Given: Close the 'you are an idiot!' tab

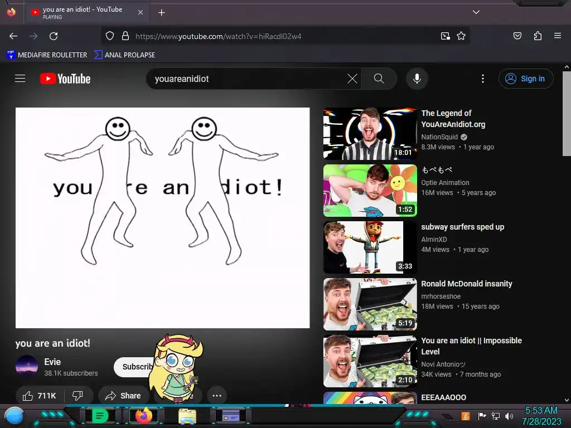Looking at the screenshot, I should tap(141, 12).
